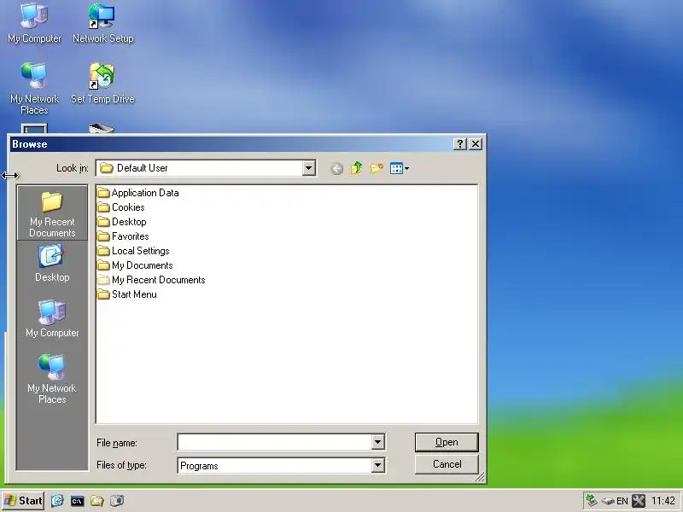Expand the Look in dropdown
The height and width of the screenshot is (512, 683).
click(x=309, y=168)
